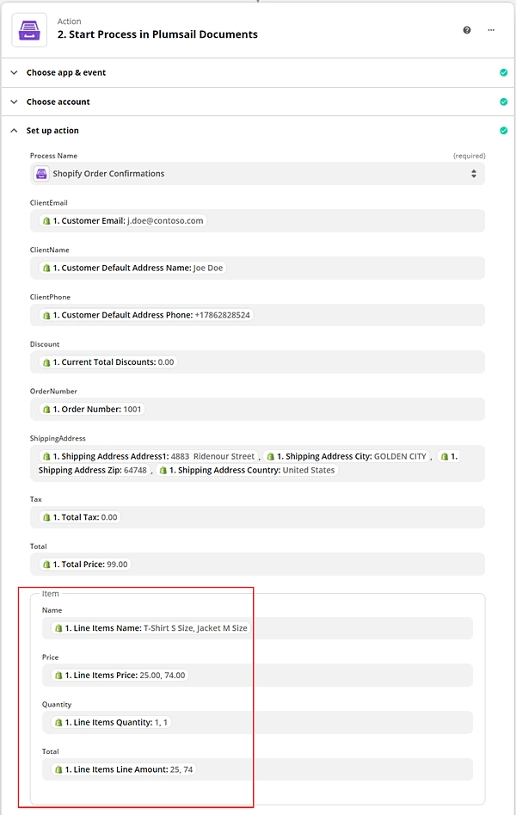This screenshot has width=516, height=815.
Task: Click the Tax input field
Action: 257,517
